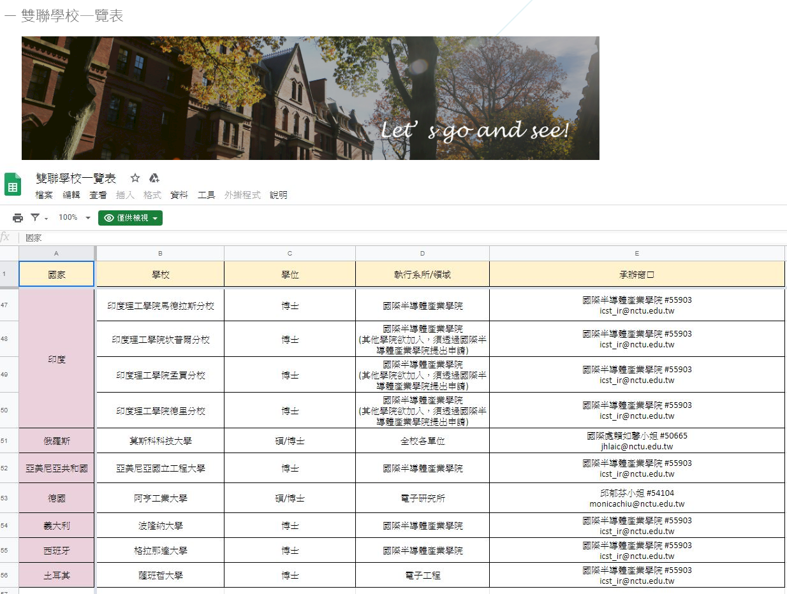Click the 德國 cell
The width and height of the screenshot is (787, 594).
57,498
